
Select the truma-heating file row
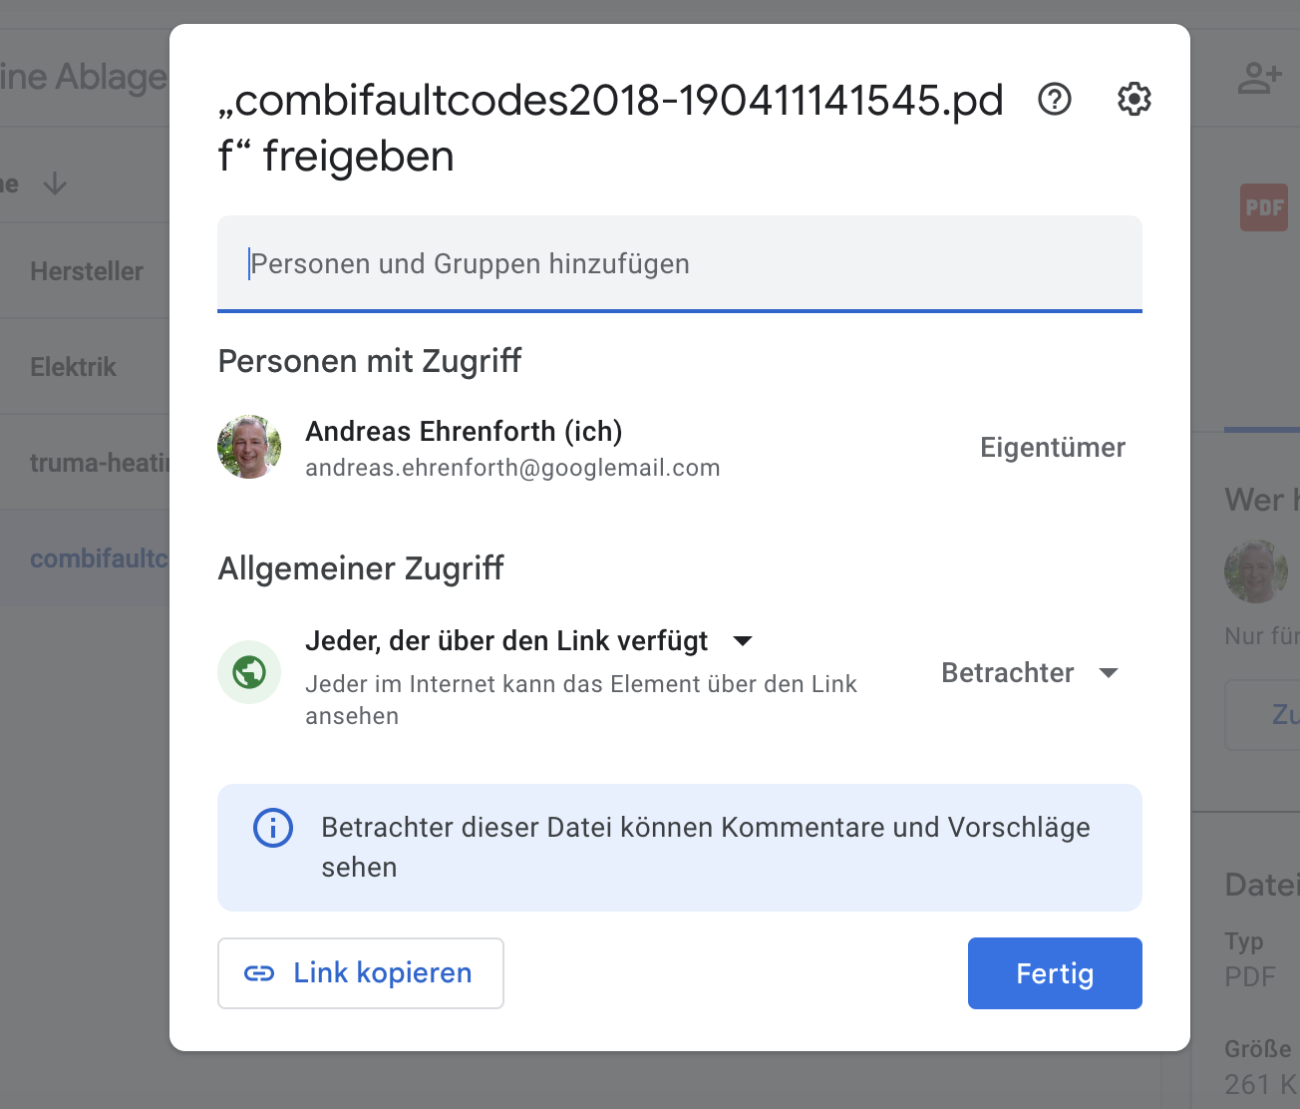pos(85,463)
